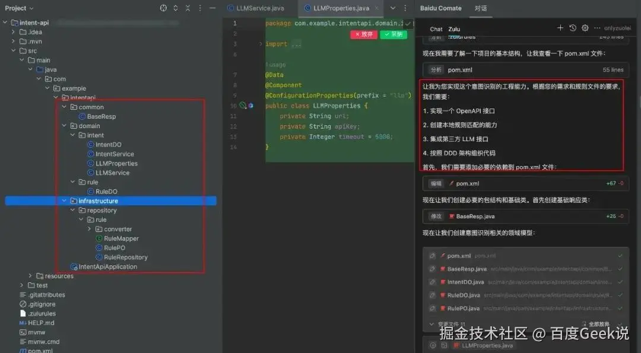Click the red reject 放弃 button
The image size is (641, 353).
[x=364, y=34]
